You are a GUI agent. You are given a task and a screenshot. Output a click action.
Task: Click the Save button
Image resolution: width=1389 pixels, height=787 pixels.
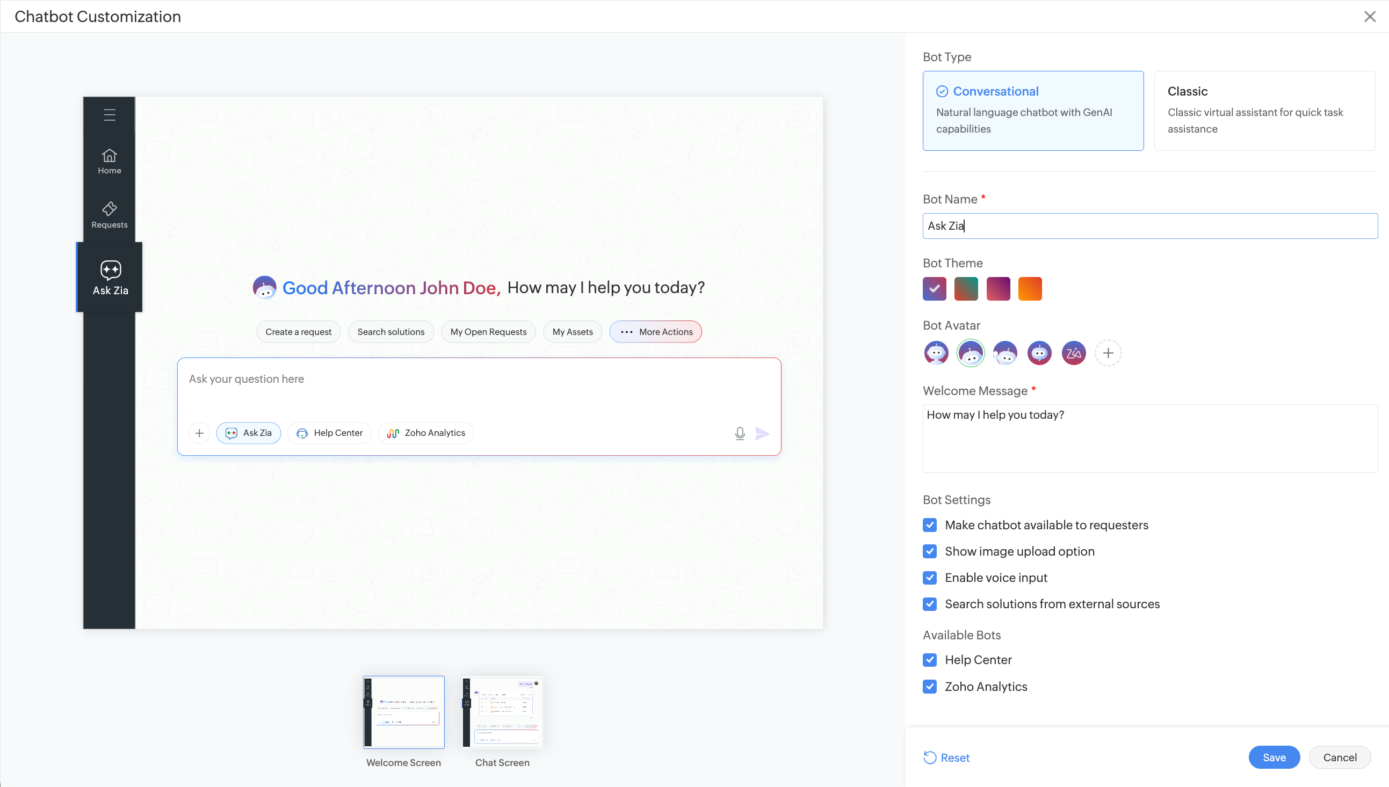[1274, 757]
